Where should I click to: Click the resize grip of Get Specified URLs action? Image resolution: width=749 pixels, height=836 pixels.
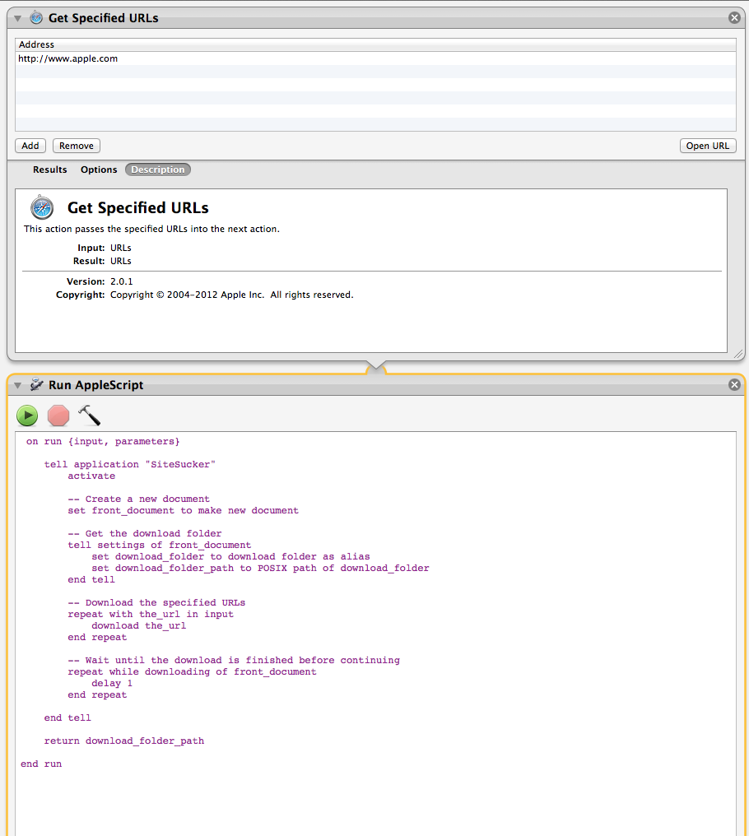(738, 354)
